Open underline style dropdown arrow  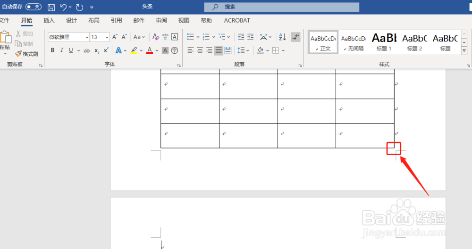click(x=78, y=50)
